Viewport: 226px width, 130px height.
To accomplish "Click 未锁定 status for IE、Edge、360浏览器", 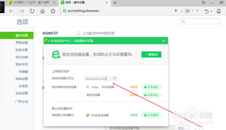I will click(134, 87).
